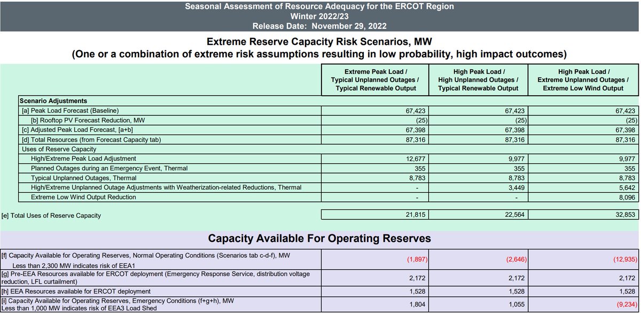The image size is (641, 313).
Task: Click the 'Scenario Adjustments' label
Action: [53, 100]
